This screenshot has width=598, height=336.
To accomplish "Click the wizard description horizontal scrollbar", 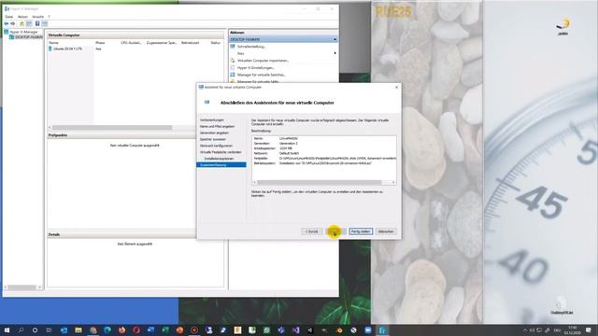I will [319, 183].
